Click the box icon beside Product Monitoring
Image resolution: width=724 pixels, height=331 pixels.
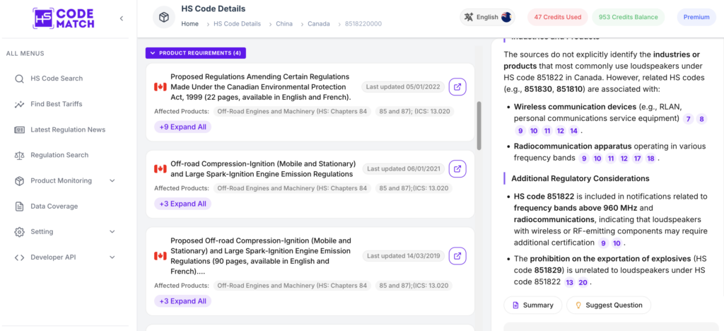tap(19, 180)
